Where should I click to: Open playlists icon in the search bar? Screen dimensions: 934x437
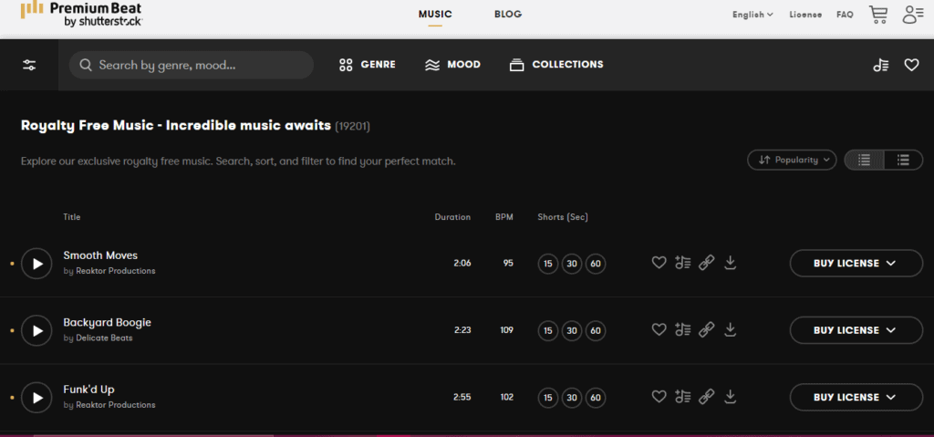coord(881,65)
